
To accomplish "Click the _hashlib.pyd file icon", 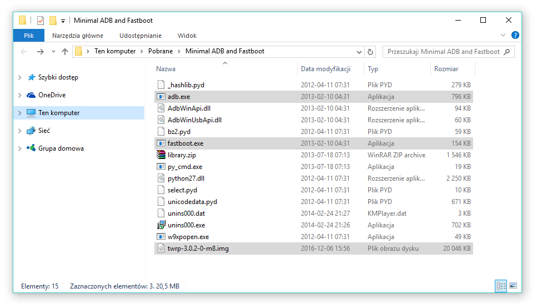I will tap(161, 85).
